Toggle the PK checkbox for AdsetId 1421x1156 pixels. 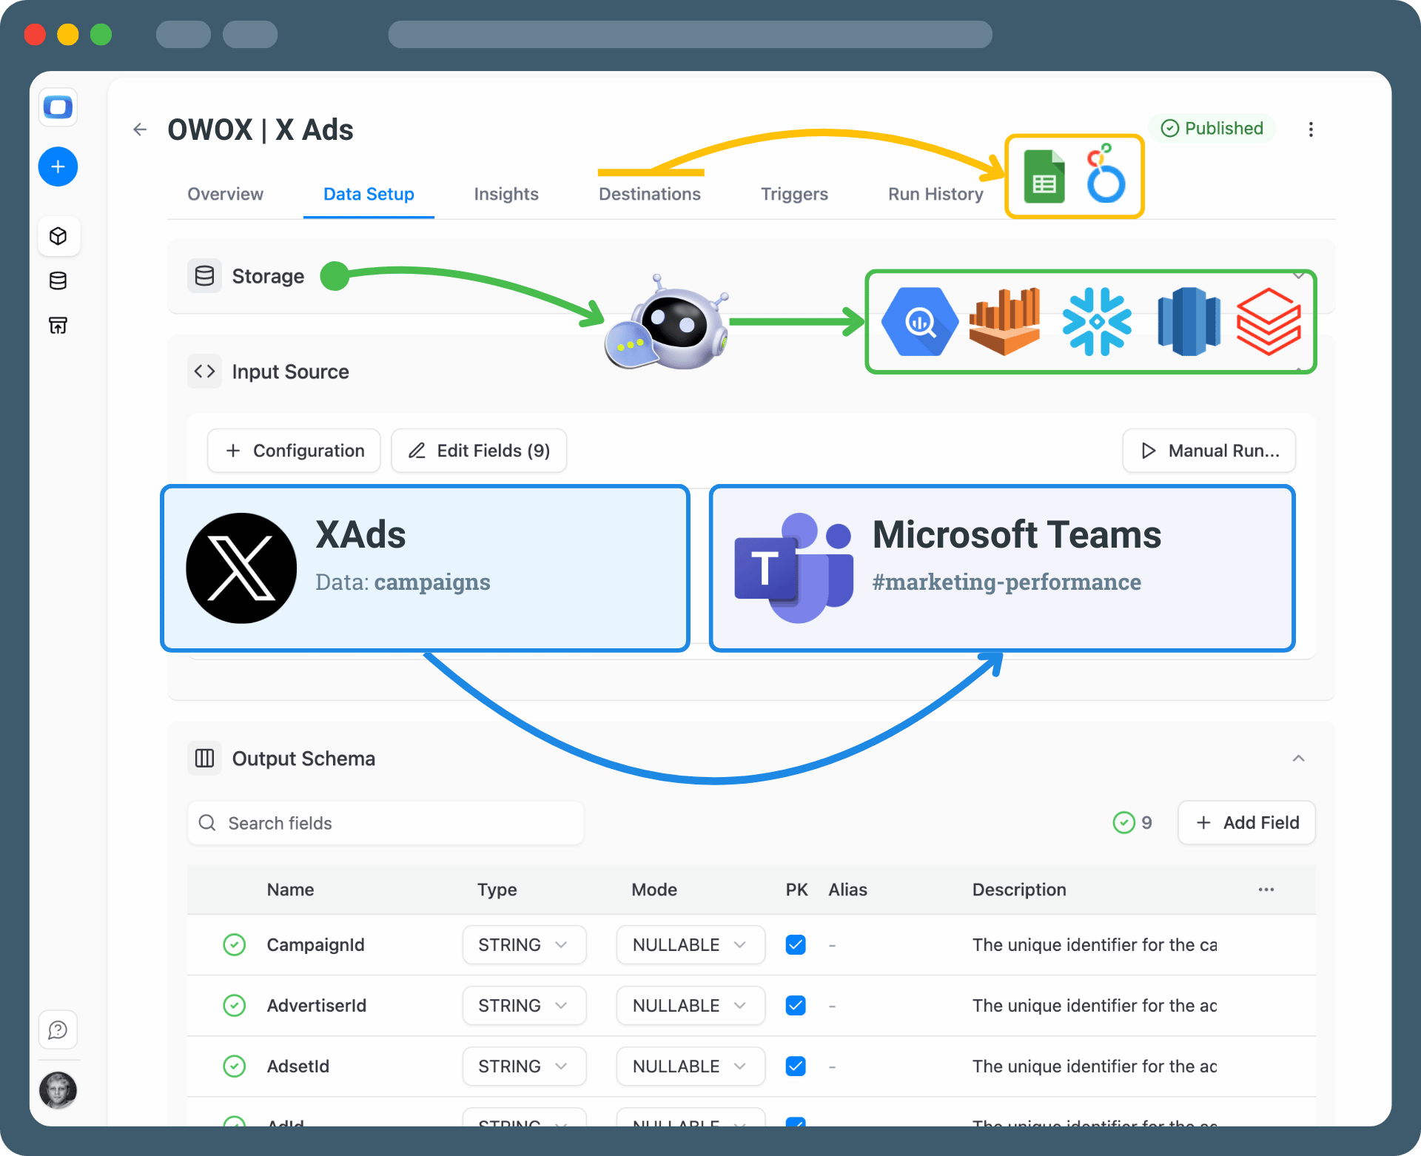click(x=796, y=1066)
